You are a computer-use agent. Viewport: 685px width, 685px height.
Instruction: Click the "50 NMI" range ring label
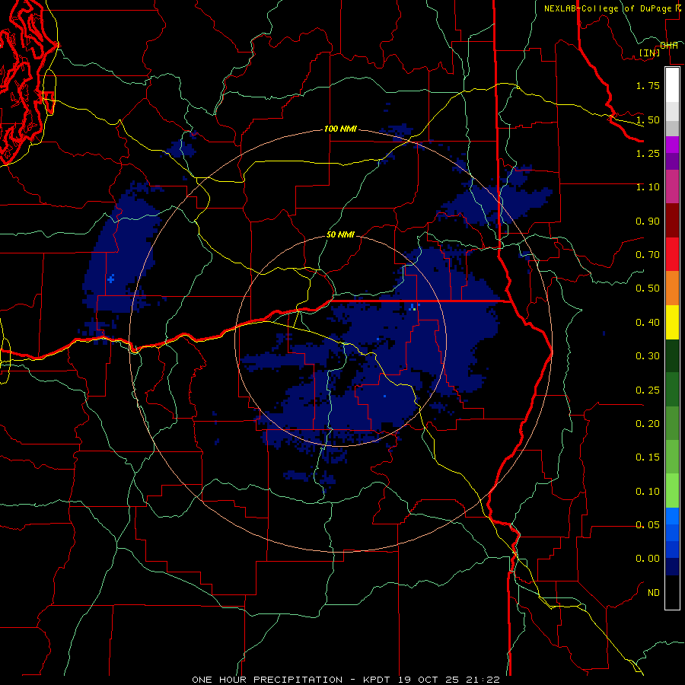click(340, 234)
